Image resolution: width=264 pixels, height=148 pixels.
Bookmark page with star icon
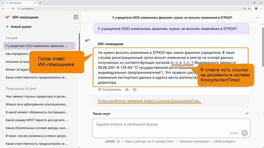click(x=249, y=9)
